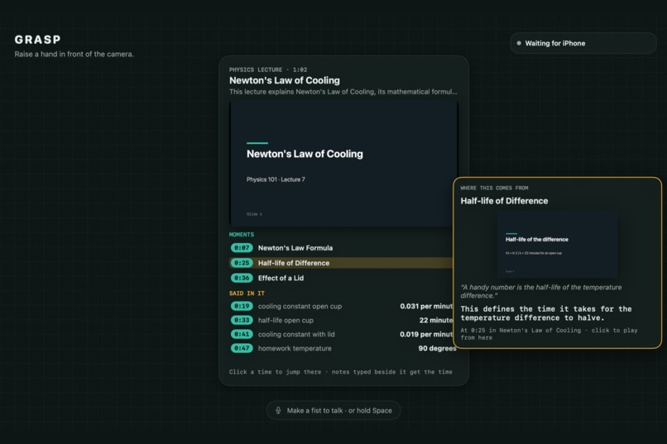Click the Half-life of Difference popup heading
This screenshot has width=667, height=444.
click(x=504, y=201)
